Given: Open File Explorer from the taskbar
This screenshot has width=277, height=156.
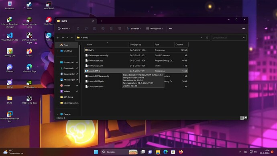Looking at the screenshot, I should click(158, 152).
